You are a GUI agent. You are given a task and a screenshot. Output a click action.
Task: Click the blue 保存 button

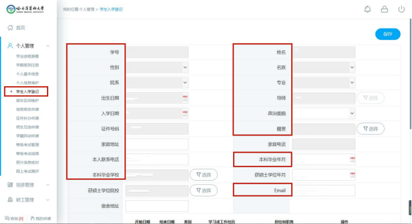click(x=388, y=34)
